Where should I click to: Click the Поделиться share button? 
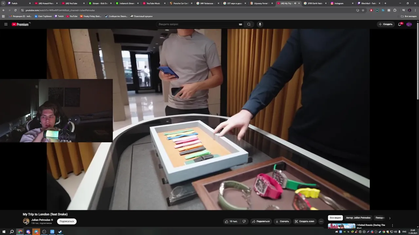click(261, 221)
